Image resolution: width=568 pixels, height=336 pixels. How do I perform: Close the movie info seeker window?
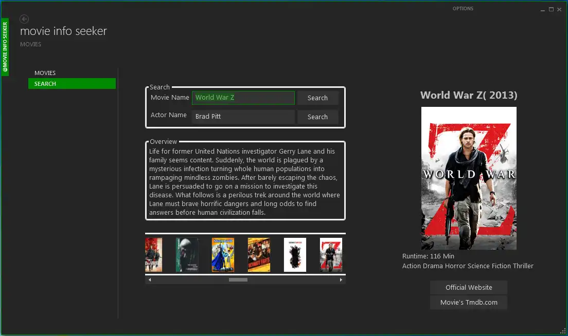[x=559, y=10]
